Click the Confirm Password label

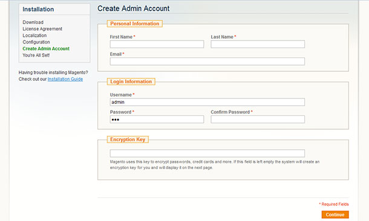pyautogui.click(x=232, y=112)
